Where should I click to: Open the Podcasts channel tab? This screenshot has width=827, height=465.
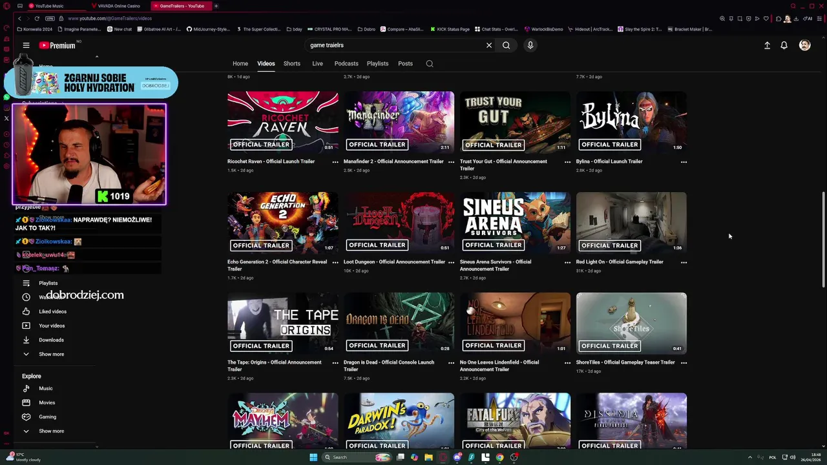(346, 63)
